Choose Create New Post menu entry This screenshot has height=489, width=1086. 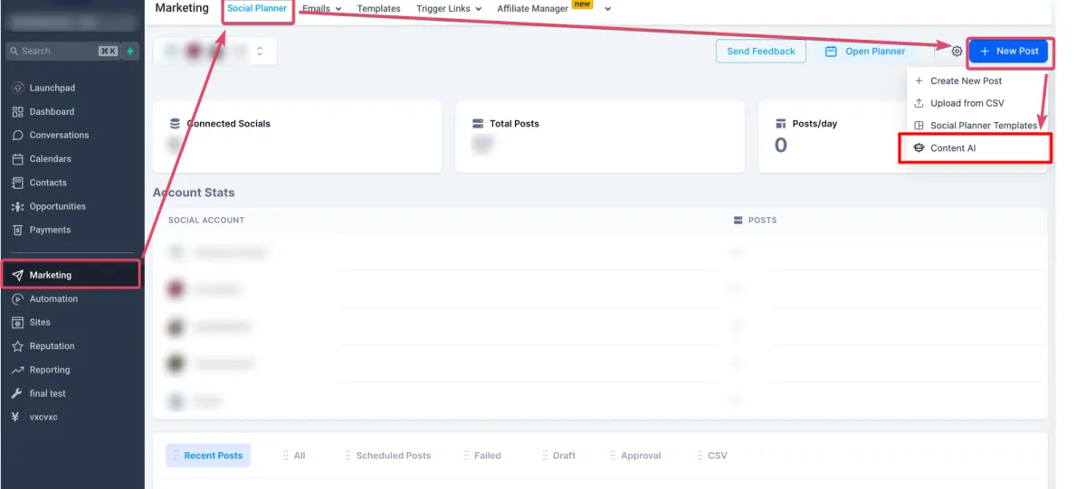(x=979, y=80)
